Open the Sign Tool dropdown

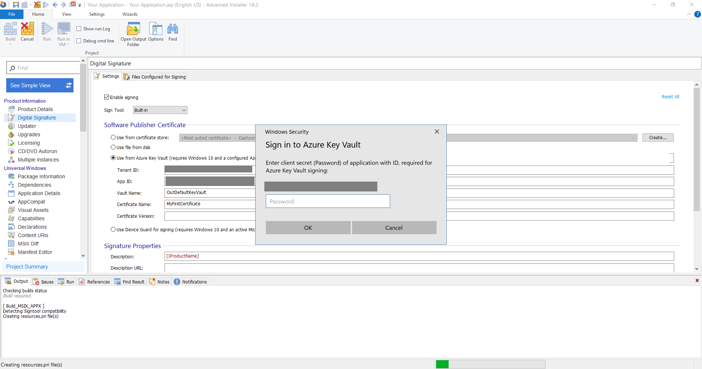pyautogui.click(x=160, y=110)
